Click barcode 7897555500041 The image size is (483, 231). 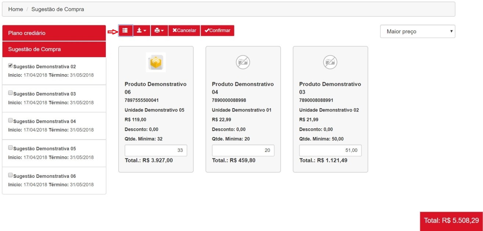[x=142, y=100]
